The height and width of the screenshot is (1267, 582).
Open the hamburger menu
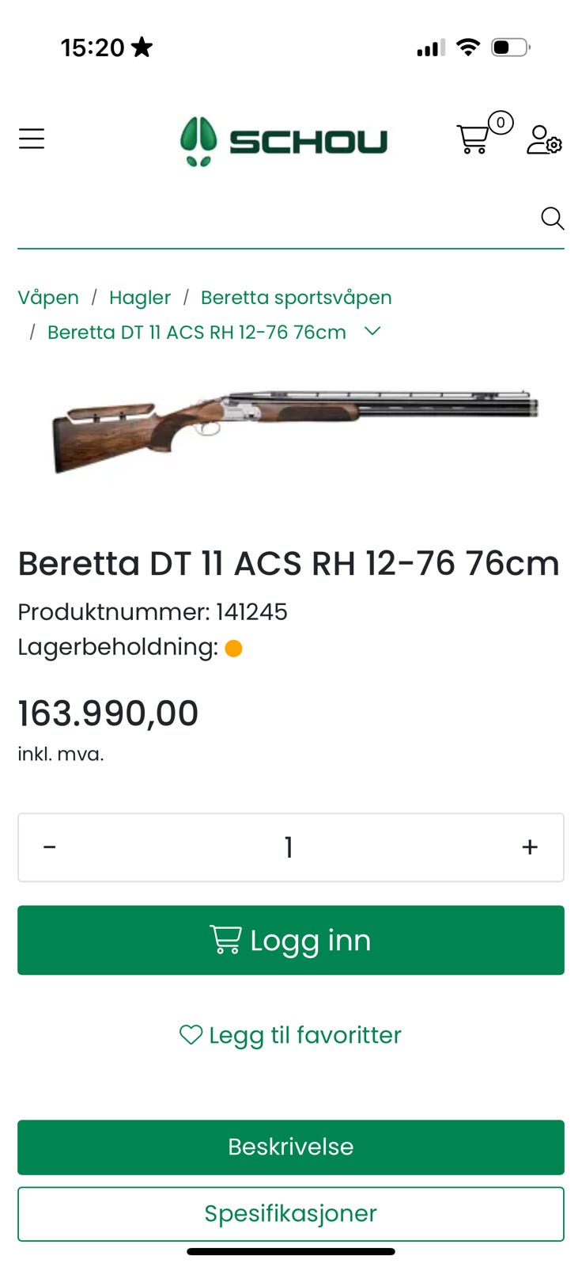(32, 139)
